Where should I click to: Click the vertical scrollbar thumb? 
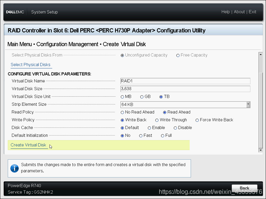coord(261,110)
